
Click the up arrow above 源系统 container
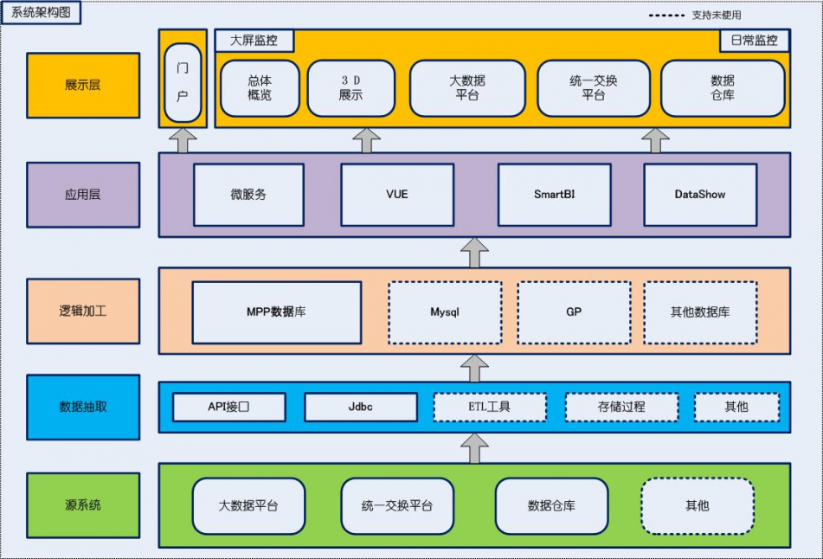click(x=474, y=448)
